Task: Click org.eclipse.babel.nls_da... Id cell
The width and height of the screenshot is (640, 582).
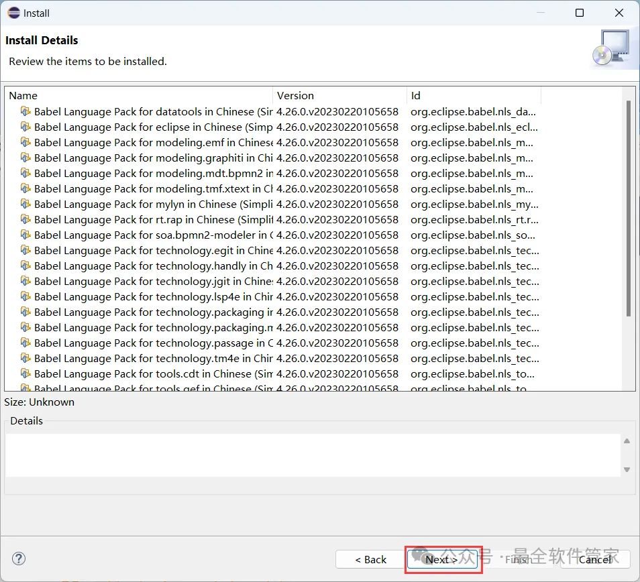Action: pyautogui.click(x=473, y=111)
